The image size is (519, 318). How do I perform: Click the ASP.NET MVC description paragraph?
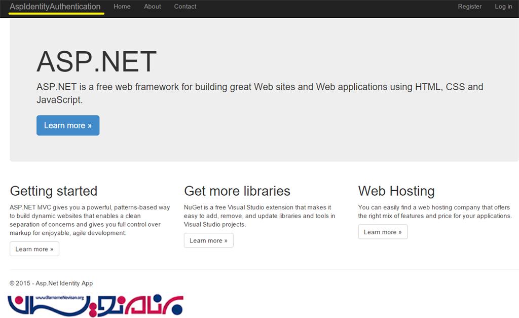click(x=90, y=220)
